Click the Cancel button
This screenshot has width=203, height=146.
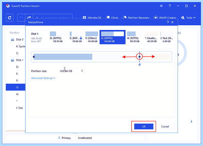165,126
